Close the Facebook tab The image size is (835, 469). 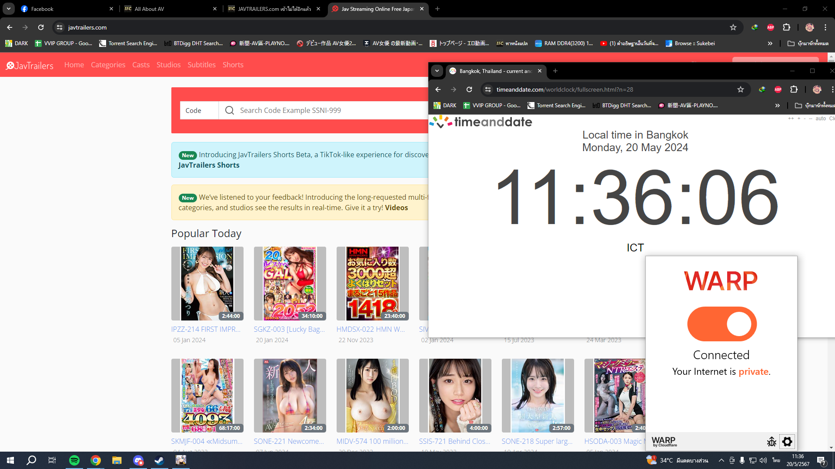(x=111, y=9)
